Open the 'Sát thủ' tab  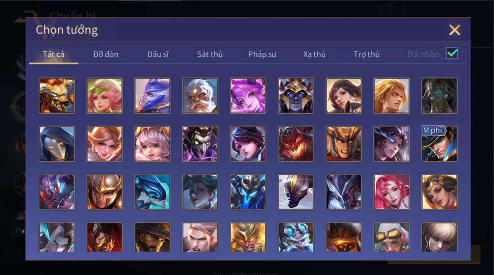pos(210,54)
